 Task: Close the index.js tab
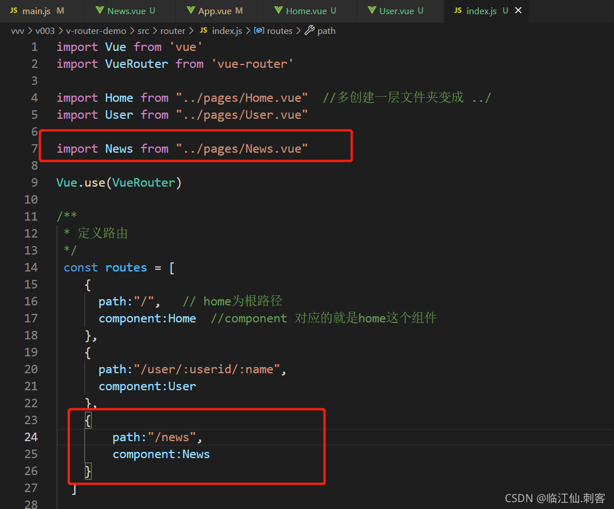[518, 11]
